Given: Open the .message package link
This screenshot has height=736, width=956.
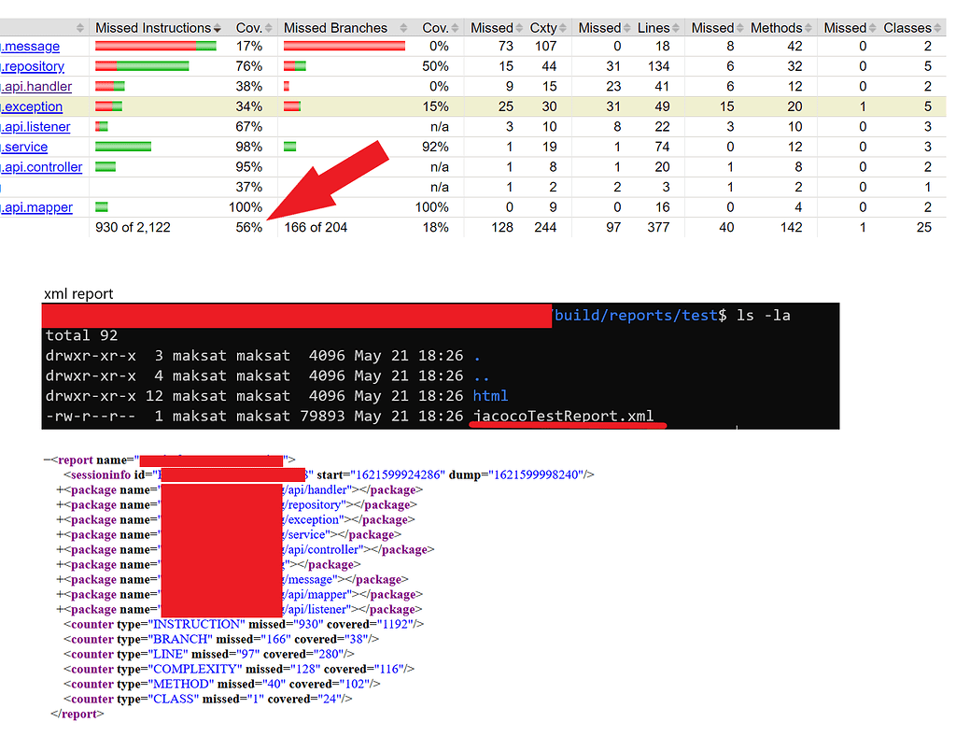Looking at the screenshot, I should (x=28, y=46).
